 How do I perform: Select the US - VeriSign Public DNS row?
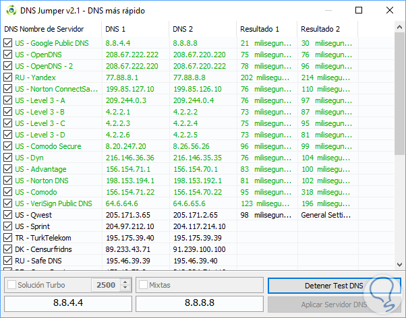click(x=198, y=203)
